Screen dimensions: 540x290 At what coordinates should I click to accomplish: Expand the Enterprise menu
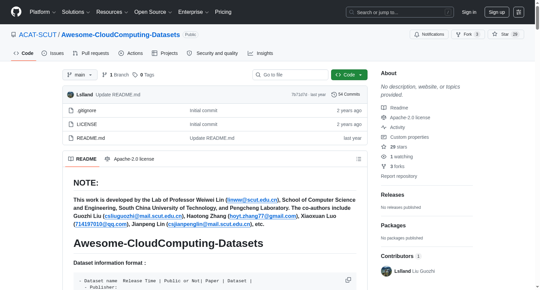click(193, 12)
